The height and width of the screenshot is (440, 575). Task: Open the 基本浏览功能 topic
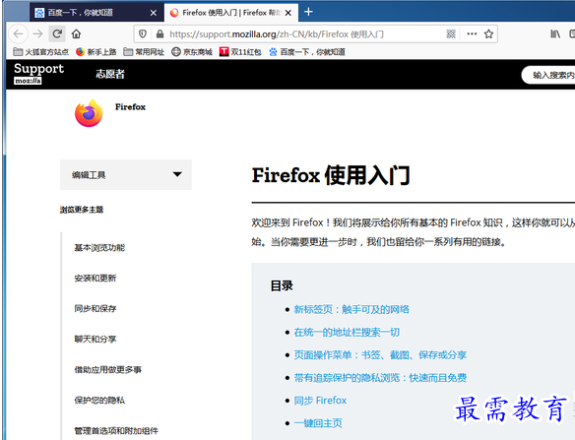coord(99,247)
